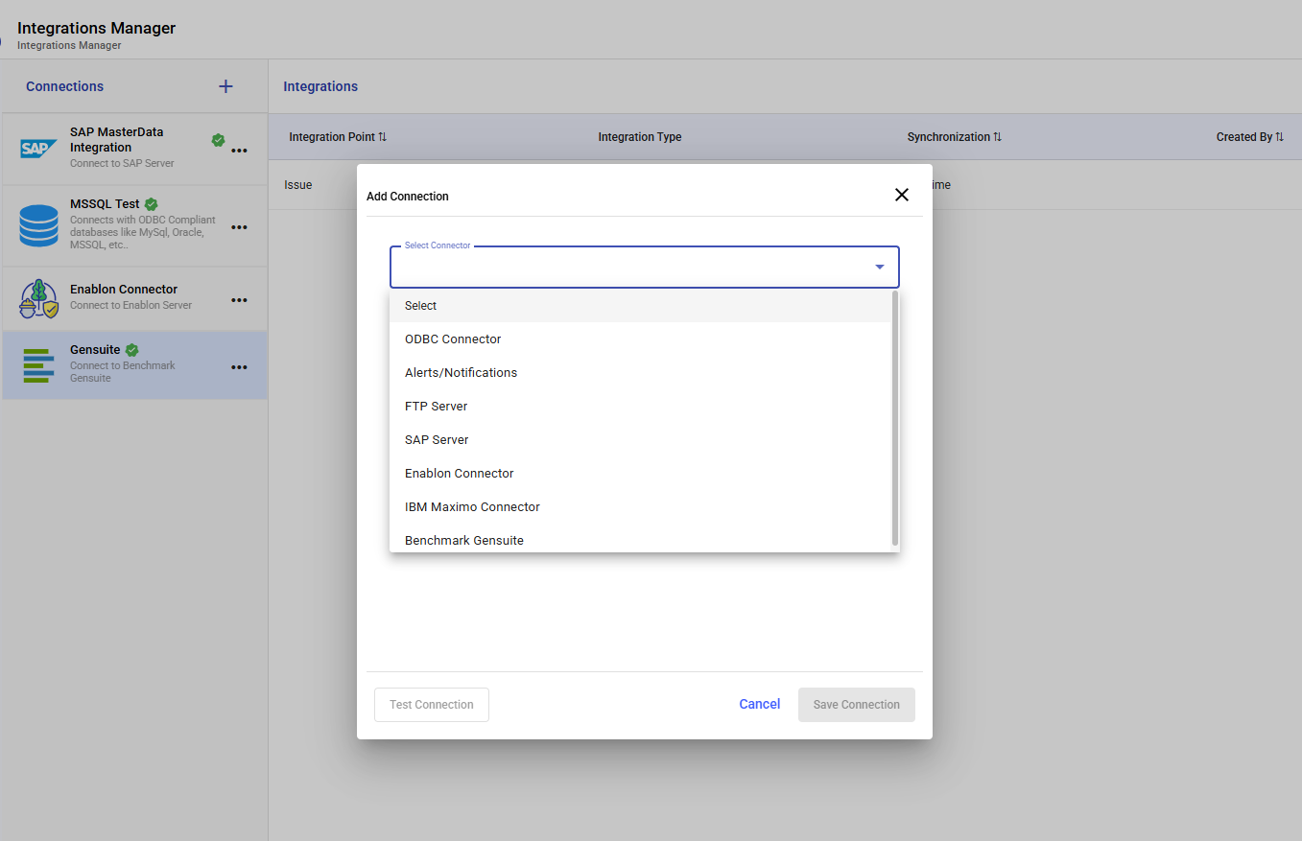The height and width of the screenshot is (841, 1302).
Task: Open the more options menu for SAP MasterData Integration
Action: point(240,151)
